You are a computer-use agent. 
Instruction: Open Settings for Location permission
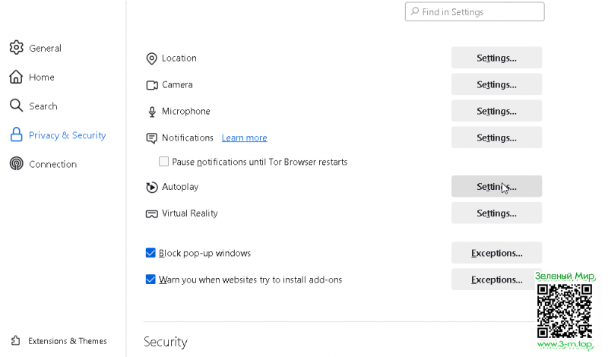(496, 58)
